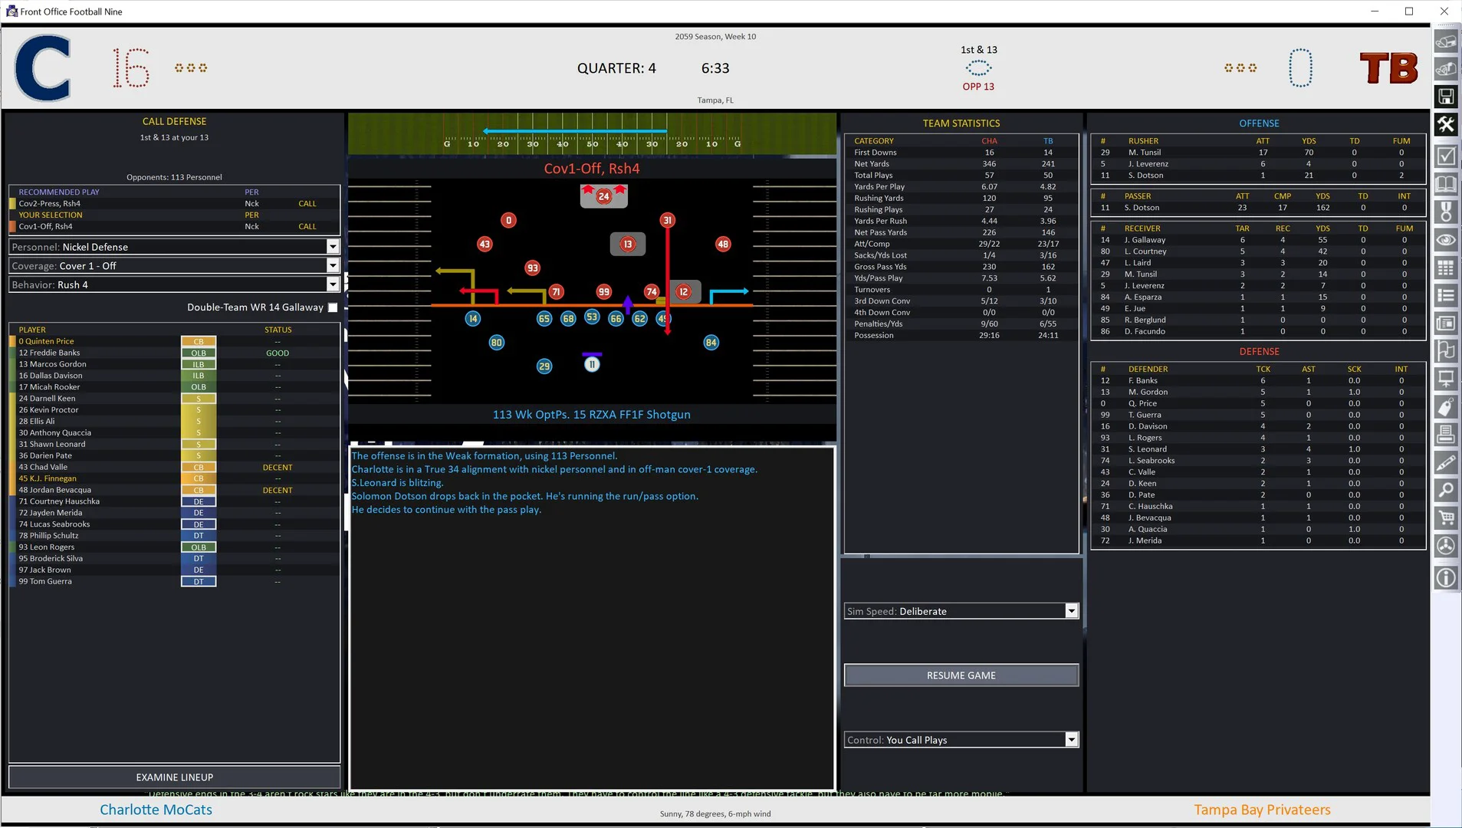
Task: Click the RESUME GAME button
Action: coord(961,675)
